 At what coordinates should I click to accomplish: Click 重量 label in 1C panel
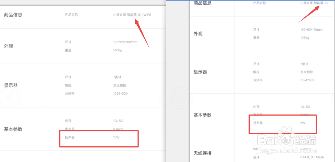tap(68, 50)
